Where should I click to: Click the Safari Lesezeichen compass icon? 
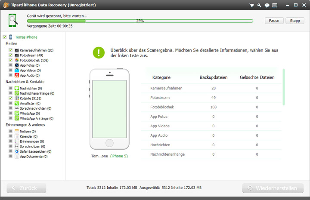click(17, 151)
